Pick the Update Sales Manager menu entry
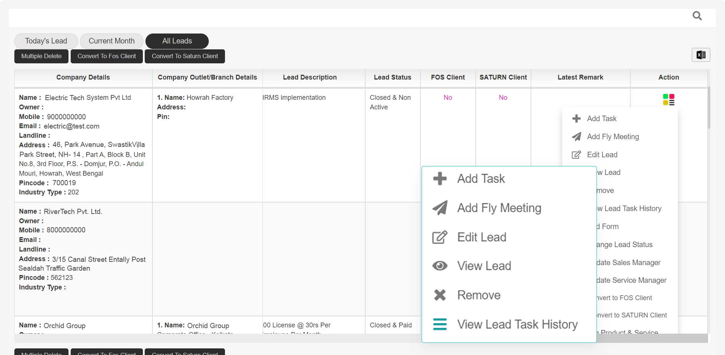The width and height of the screenshot is (725, 355). click(629, 263)
